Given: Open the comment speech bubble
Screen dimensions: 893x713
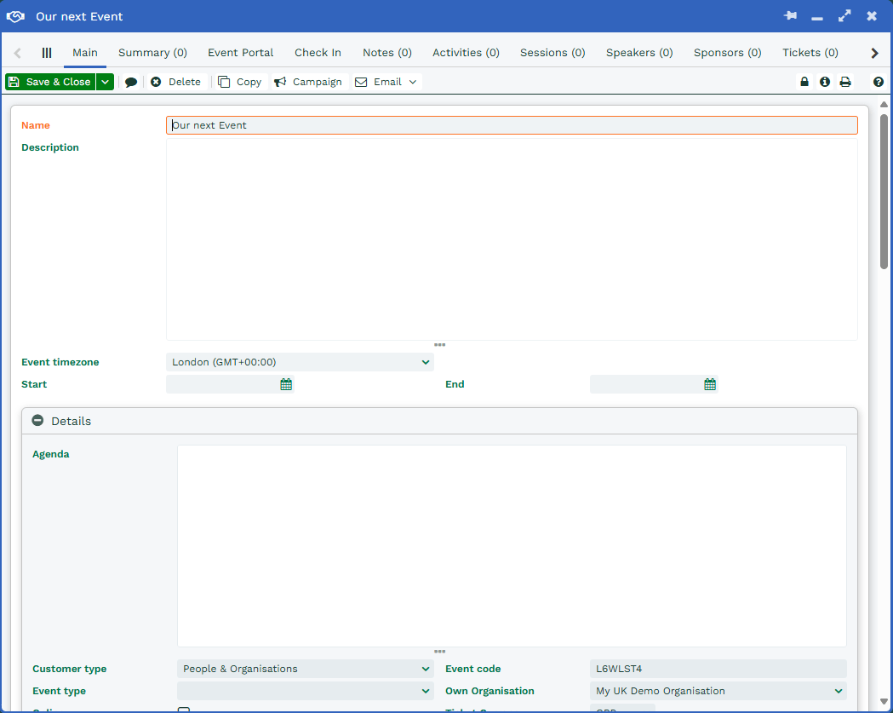Looking at the screenshot, I should click(x=131, y=82).
